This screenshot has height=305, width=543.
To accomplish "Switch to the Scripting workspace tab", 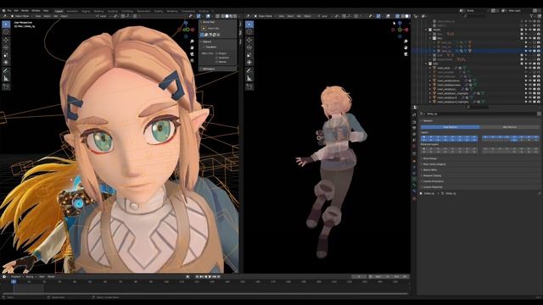I will 204,11.
